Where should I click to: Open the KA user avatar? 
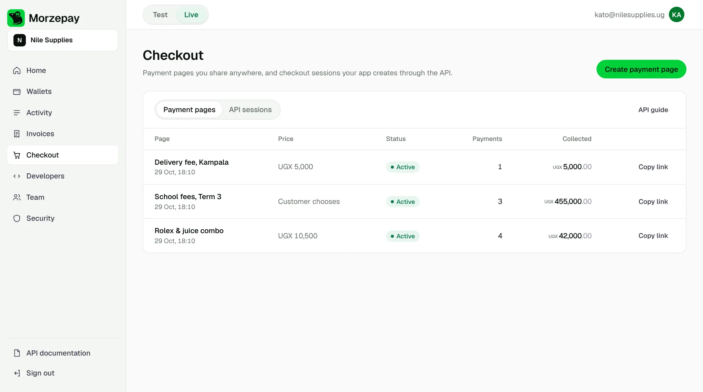point(676,15)
